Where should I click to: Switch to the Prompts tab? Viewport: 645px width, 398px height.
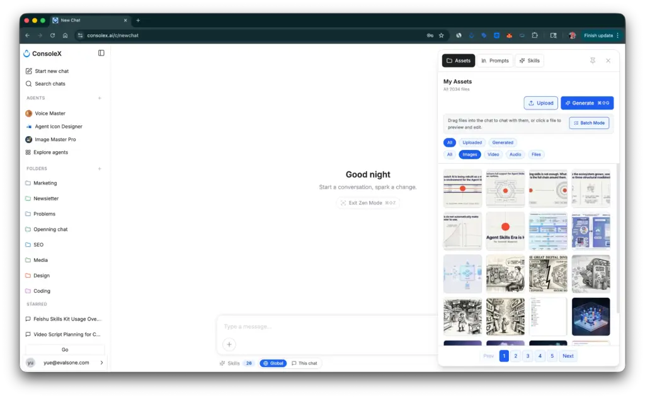494,60
